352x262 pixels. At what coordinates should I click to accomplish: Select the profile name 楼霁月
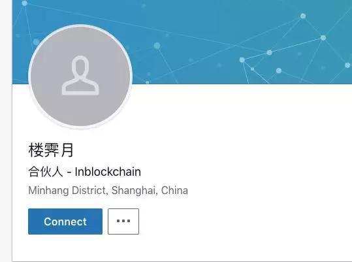point(51,150)
